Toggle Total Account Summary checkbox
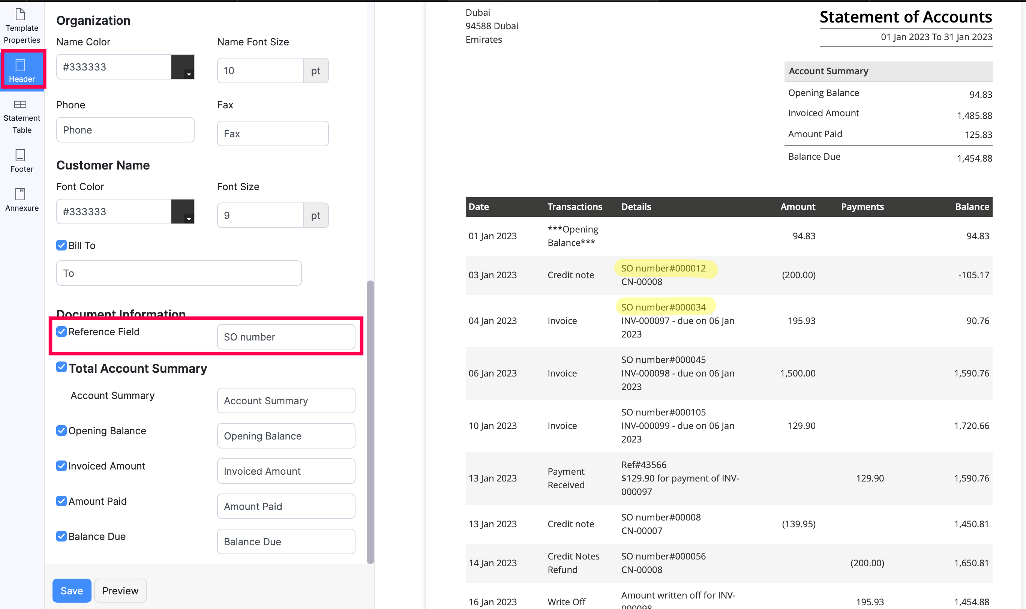 pyautogui.click(x=61, y=366)
